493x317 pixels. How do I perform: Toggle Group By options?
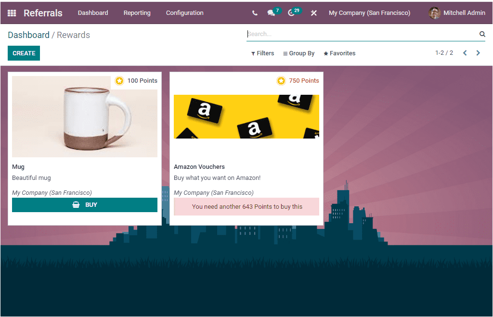[298, 53]
